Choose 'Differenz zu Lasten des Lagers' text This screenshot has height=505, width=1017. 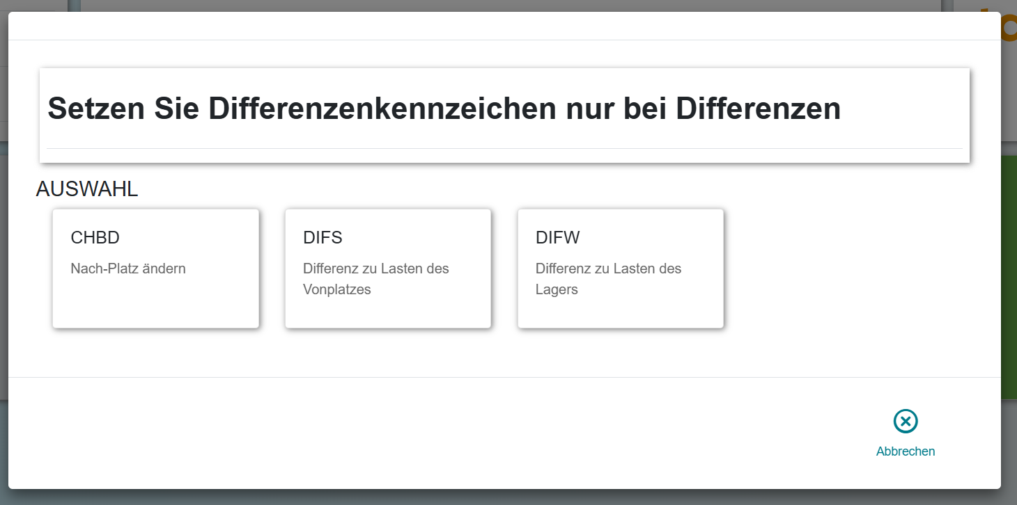tap(608, 279)
